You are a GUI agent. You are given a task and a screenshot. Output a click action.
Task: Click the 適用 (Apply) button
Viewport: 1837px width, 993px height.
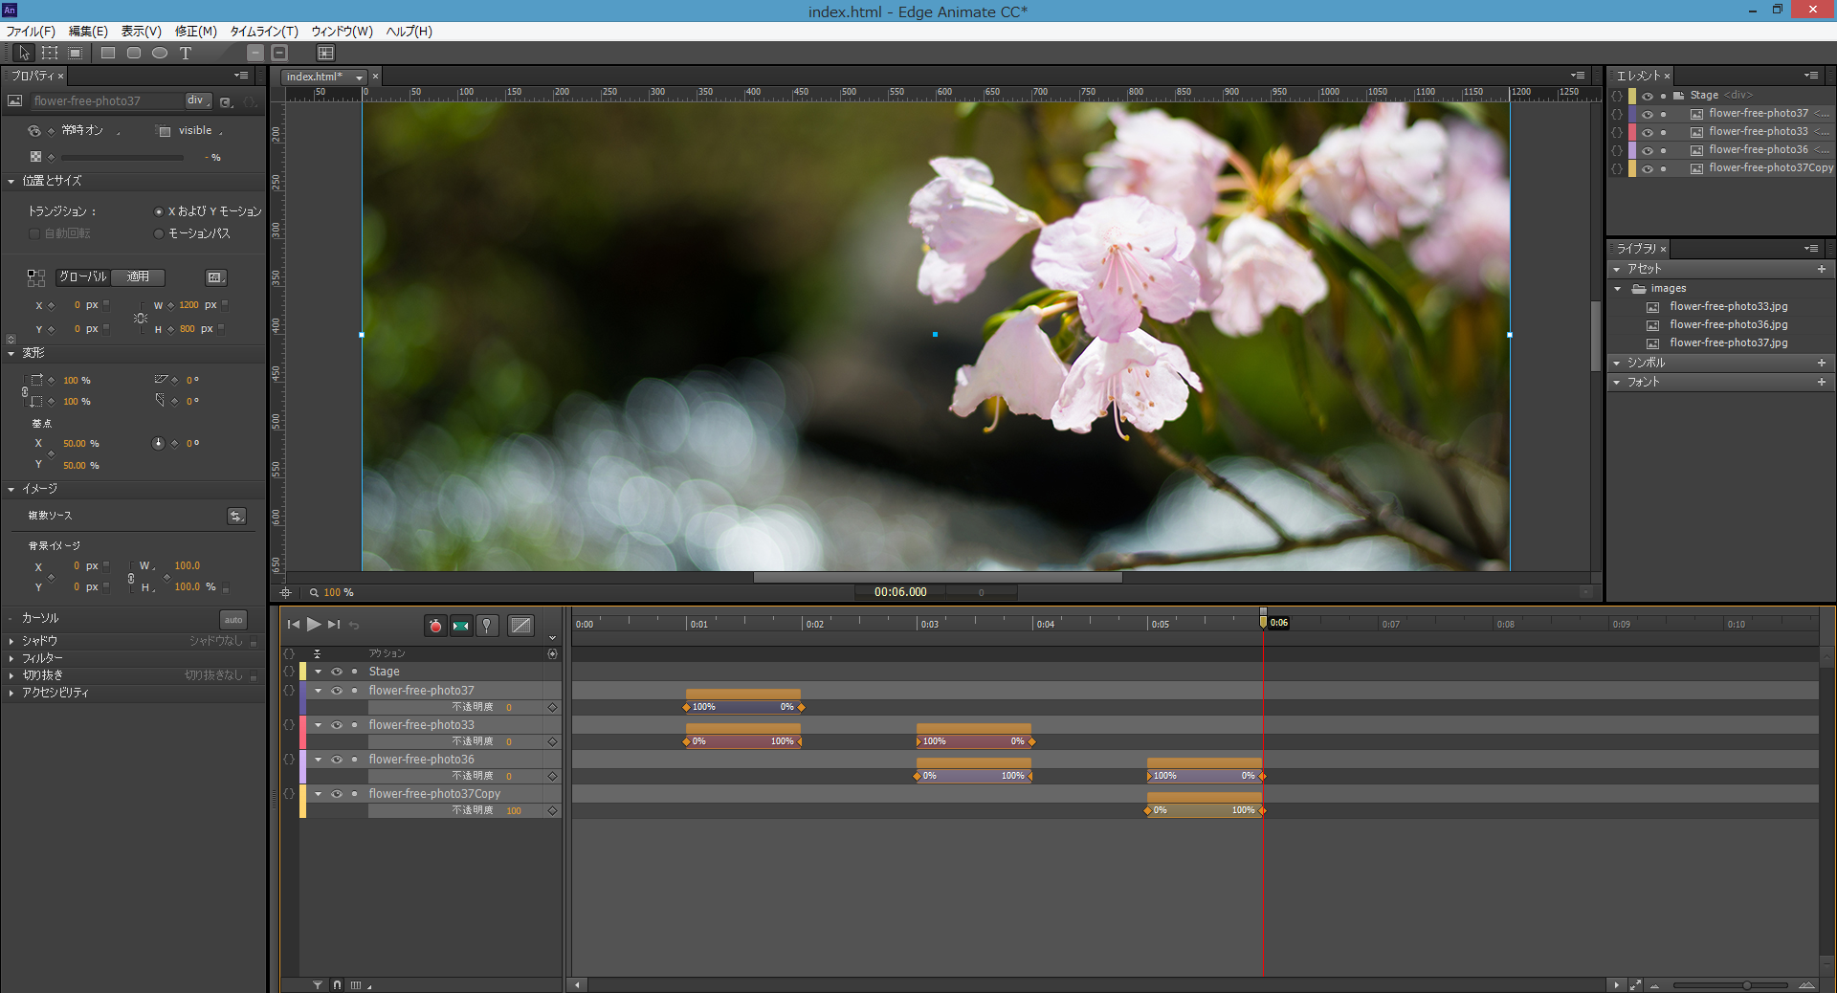pos(139,277)
